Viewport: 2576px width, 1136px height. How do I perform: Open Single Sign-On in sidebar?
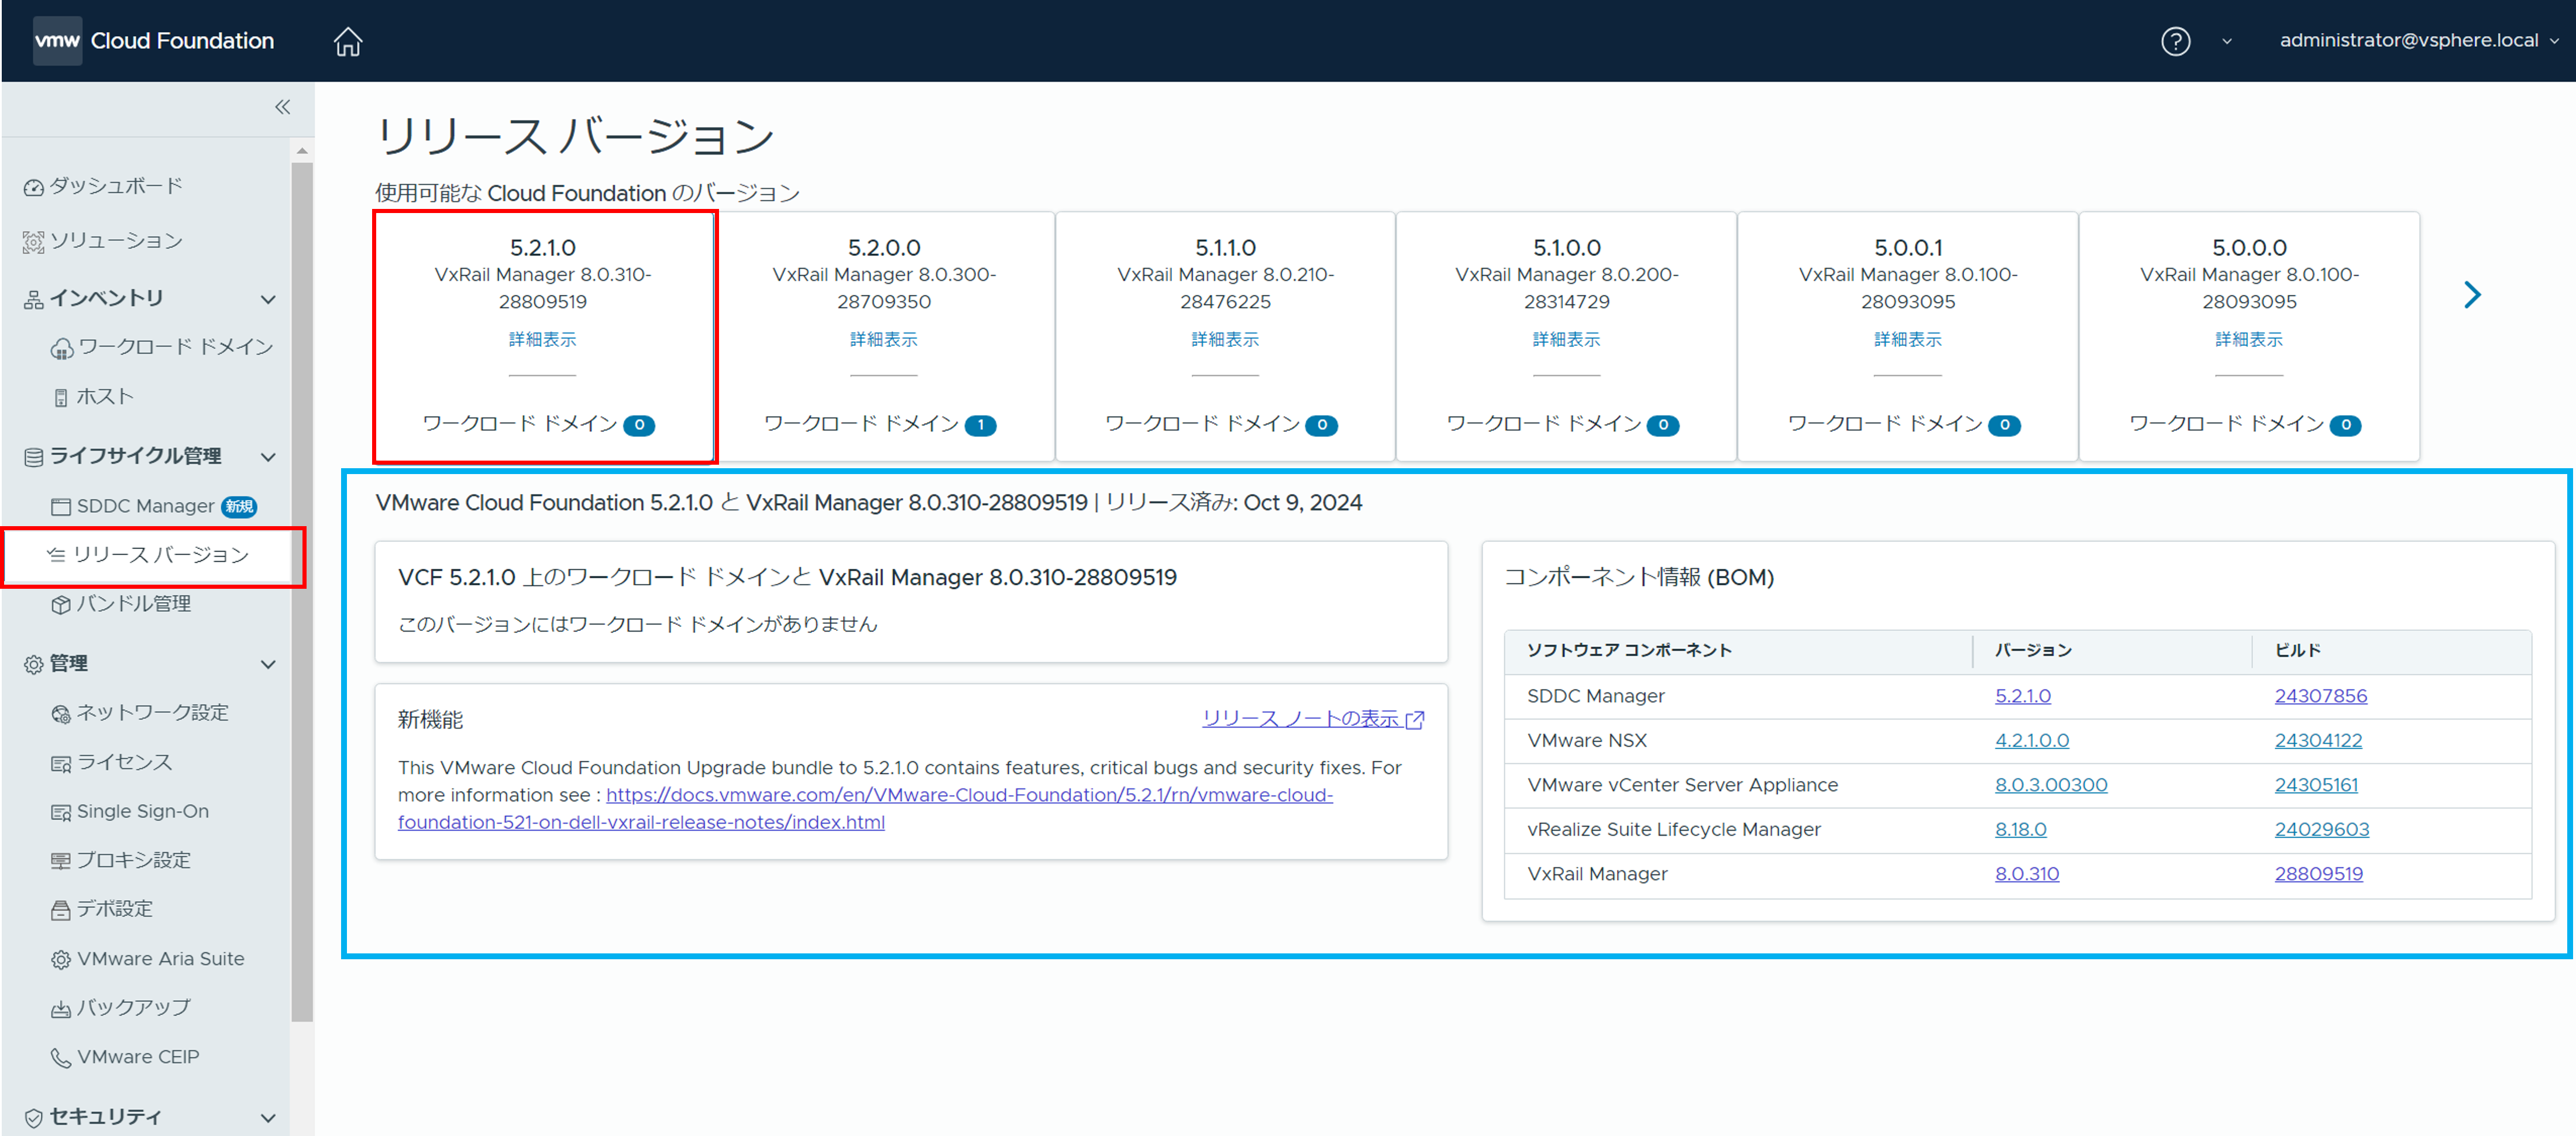tap(130, 812)
